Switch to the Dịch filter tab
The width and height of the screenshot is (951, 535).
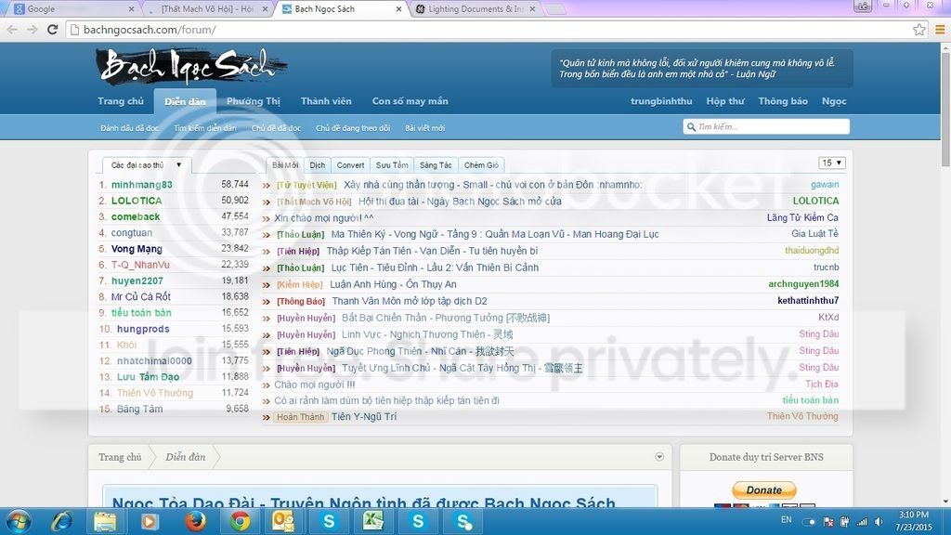[x=318, y=164]
